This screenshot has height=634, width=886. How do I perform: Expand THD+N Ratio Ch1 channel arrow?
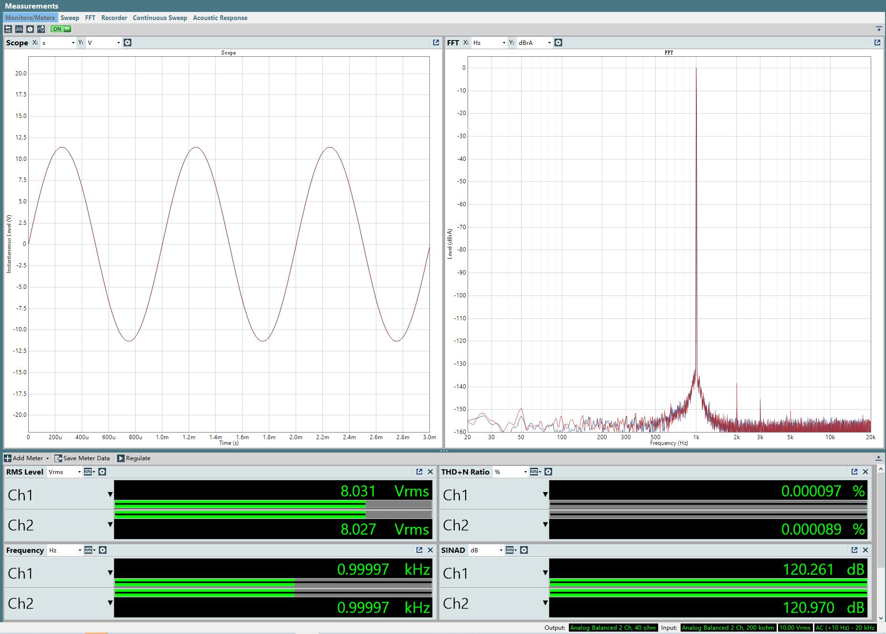[x=545, y=495]
